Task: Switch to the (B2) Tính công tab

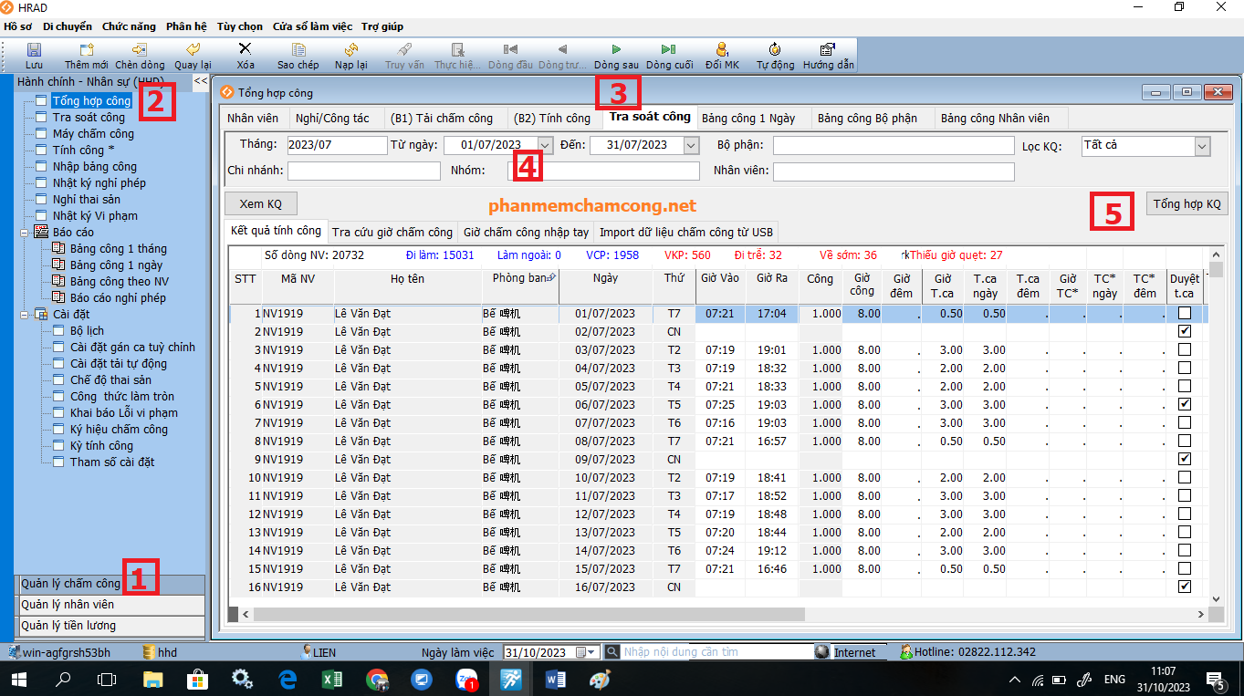Action: [x=552, y=119]
